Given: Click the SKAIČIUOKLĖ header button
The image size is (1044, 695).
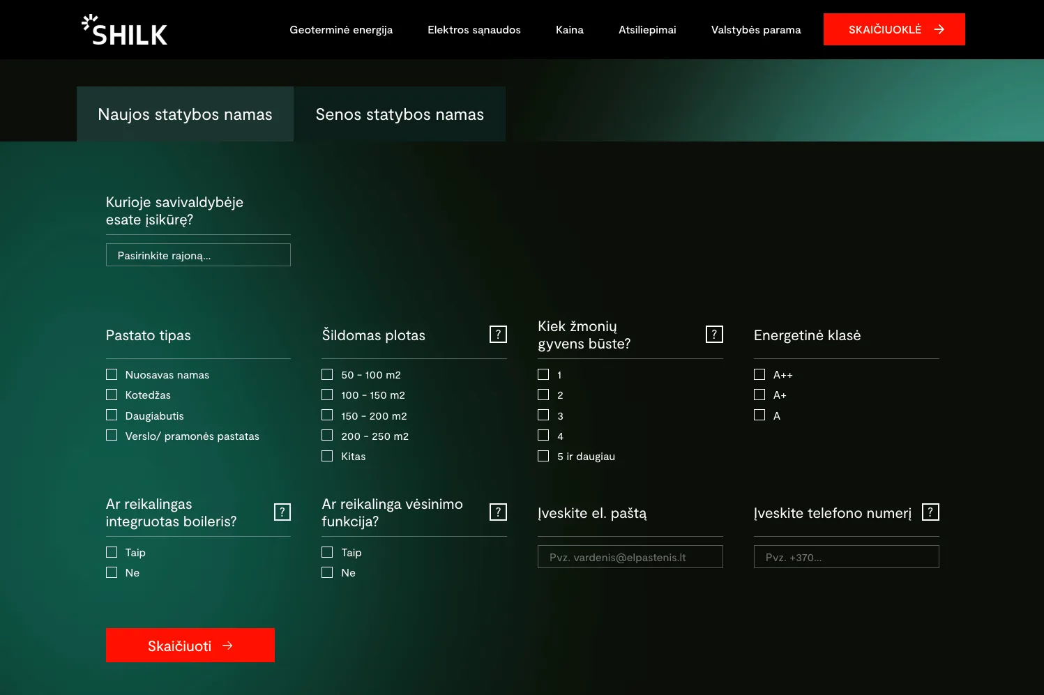Looking at the screenshot, I should click(x=894, y=29).
